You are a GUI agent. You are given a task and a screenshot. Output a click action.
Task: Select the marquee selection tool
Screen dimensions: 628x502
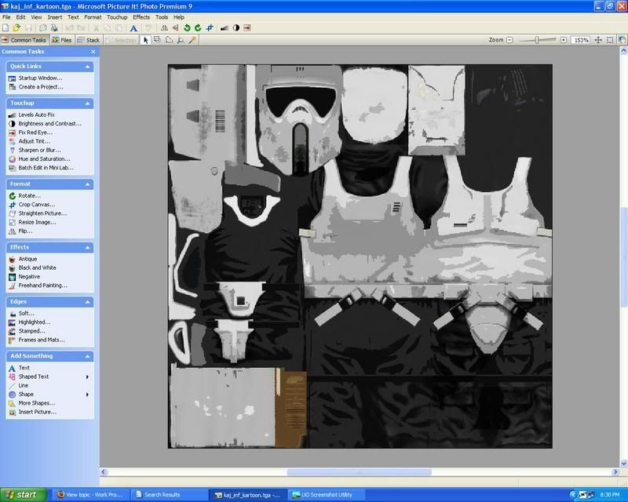[x=157, y=40]
